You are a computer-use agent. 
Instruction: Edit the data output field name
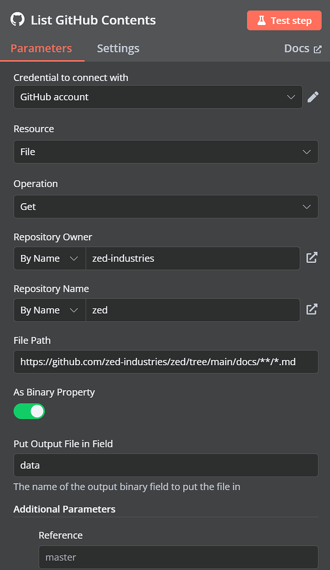(x=166, y=465)
